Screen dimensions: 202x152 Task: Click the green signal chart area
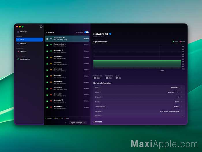click(x=137, y=64)
